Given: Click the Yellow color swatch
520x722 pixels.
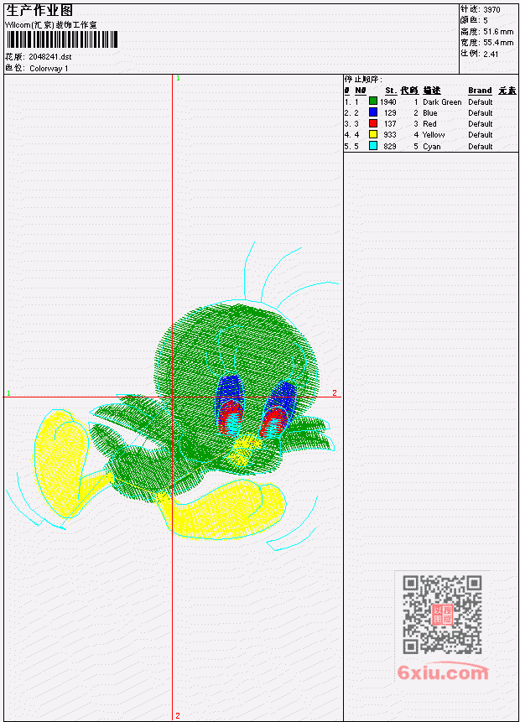Looking at the screenshot, I should pyautogui.click(x=373, y=134).
